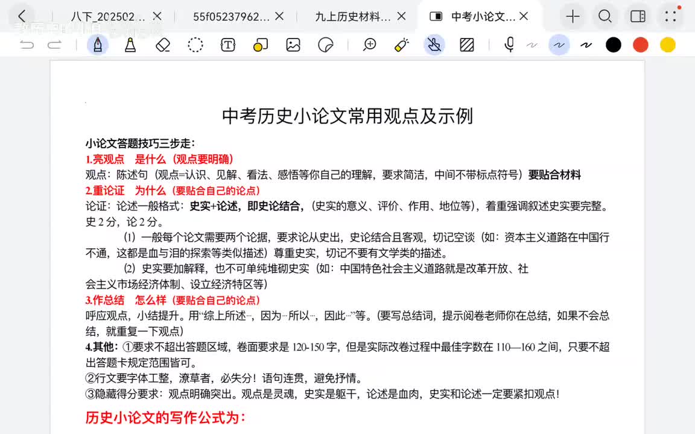Undo the last stroke
The image size is (695, 434).
point(27,45)
